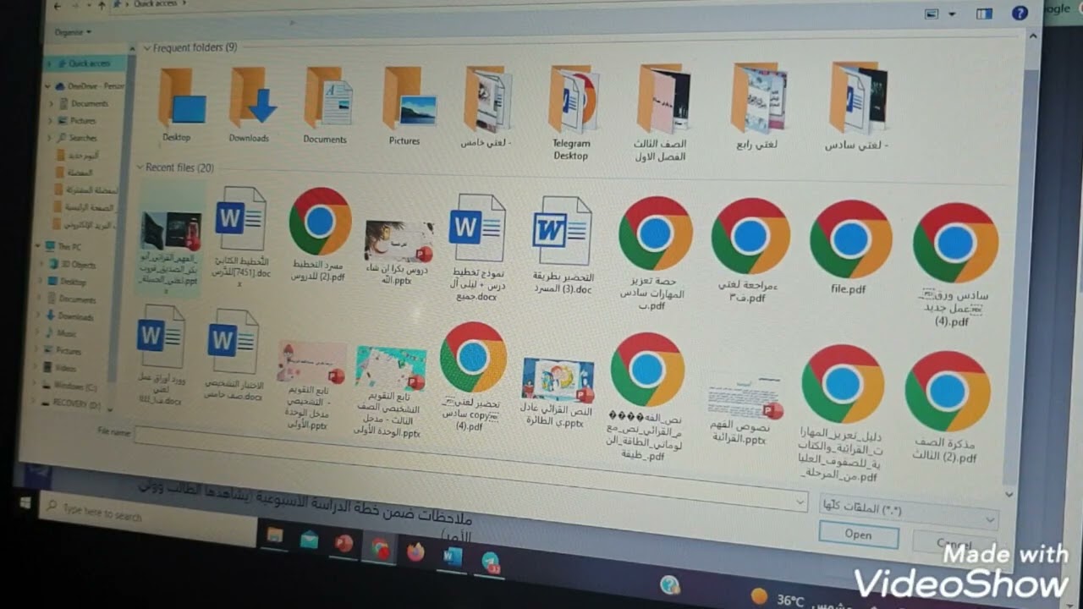Select the PDF file named نص القه… القرائي
The image size is (1083, 609).
tap(647, 396)
